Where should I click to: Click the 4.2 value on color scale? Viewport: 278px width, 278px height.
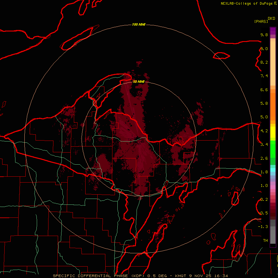[x=264, y=131]
